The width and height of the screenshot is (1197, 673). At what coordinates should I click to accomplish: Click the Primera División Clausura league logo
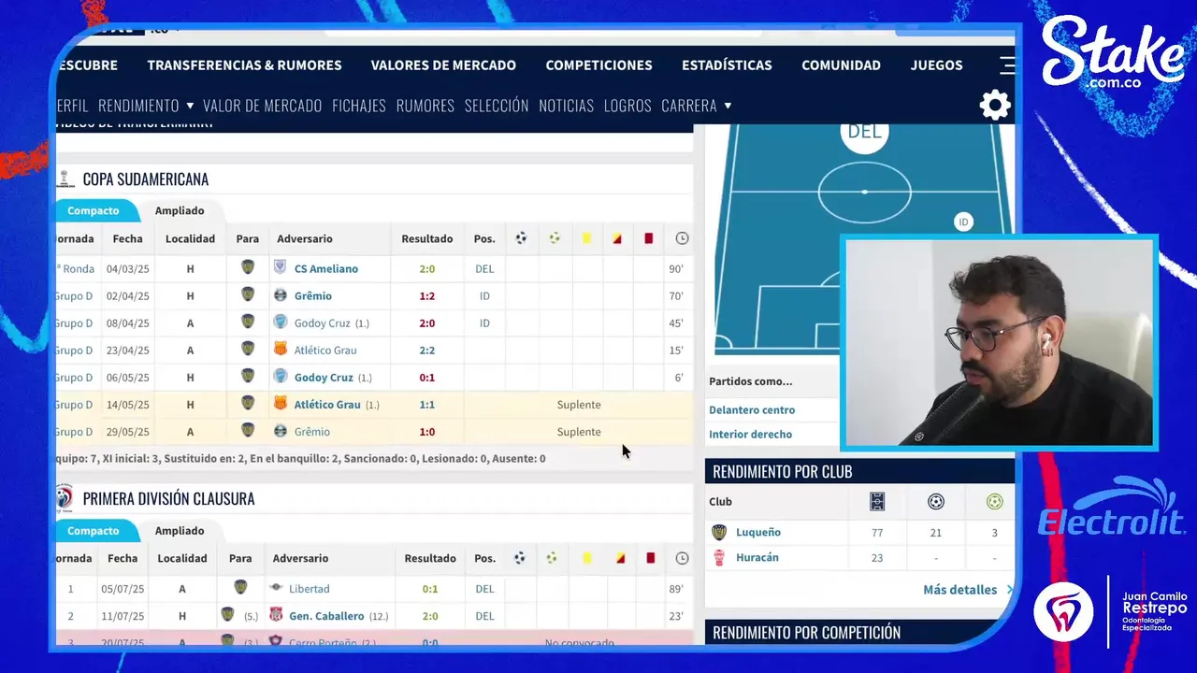point(65,498)
